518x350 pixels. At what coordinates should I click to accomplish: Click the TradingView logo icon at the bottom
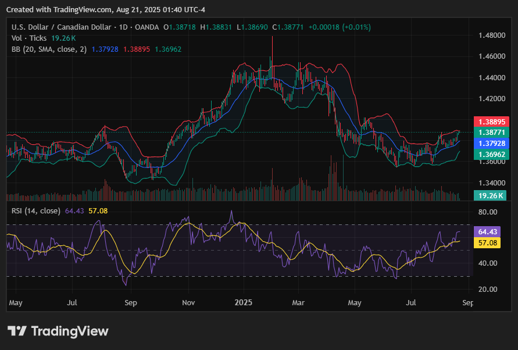coord(17,331)
